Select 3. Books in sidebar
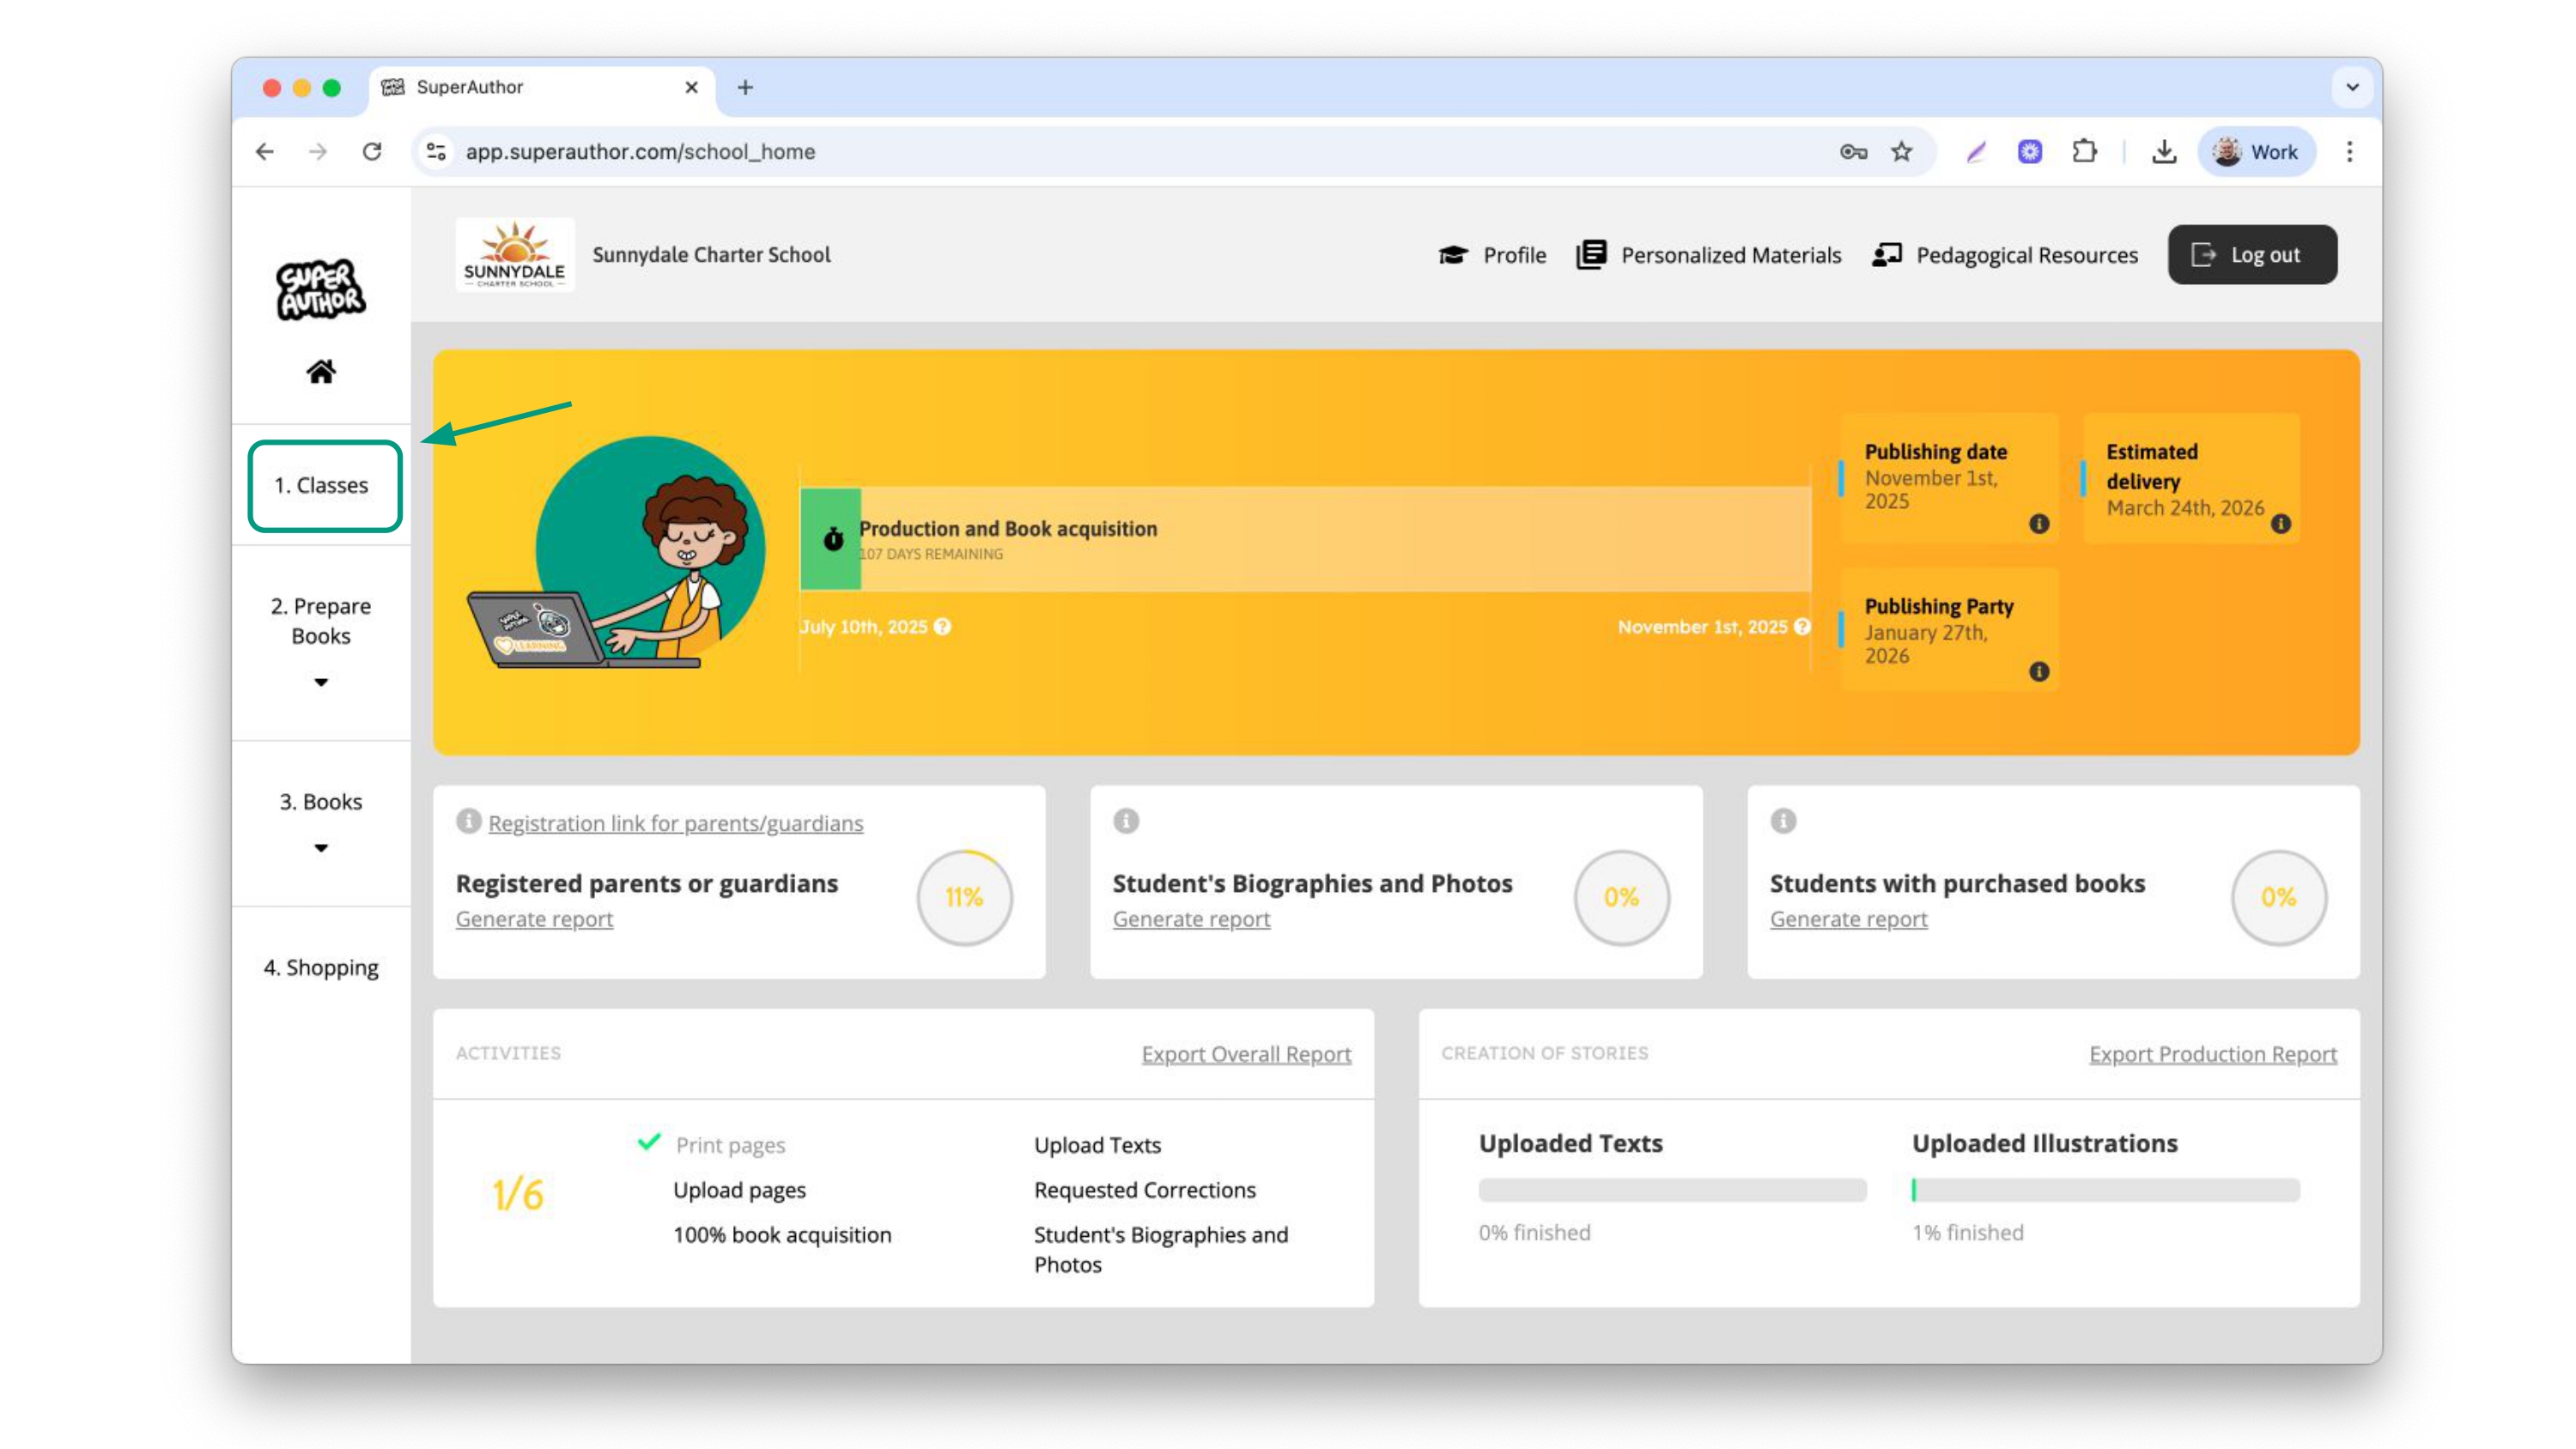 tap(321, 802)
